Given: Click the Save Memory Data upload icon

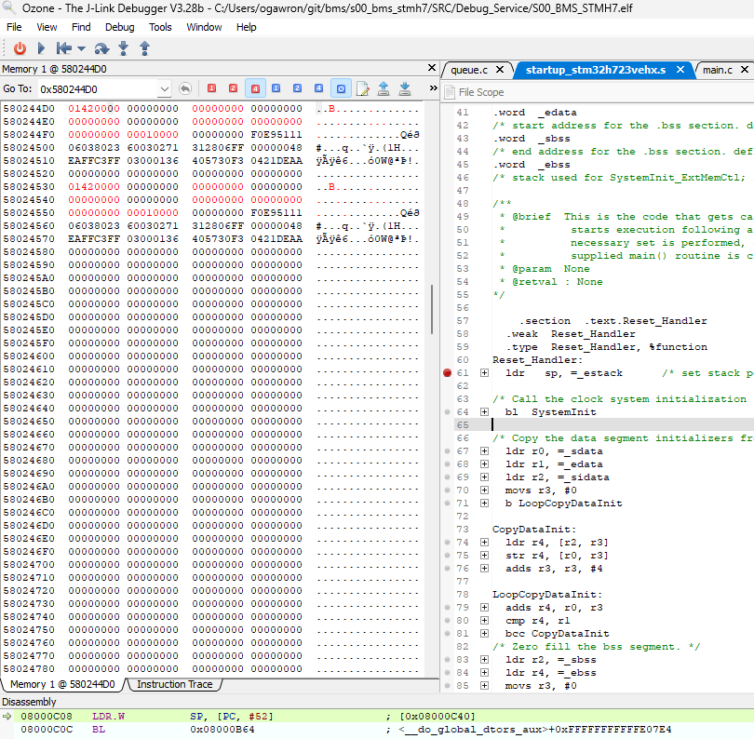Looking at the screenshot, I should 384,88.
